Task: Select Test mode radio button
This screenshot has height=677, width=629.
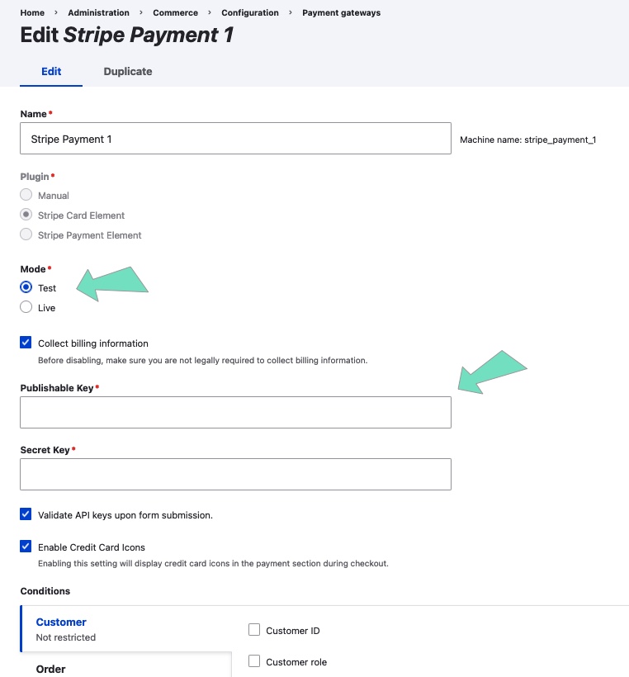Action: coord(26,287)
